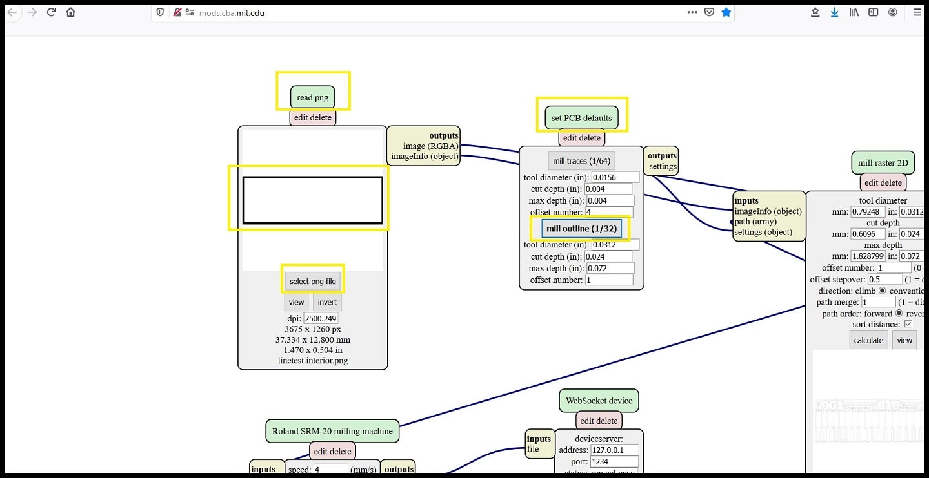Go back using the browser back arrow

click(12, 12)
